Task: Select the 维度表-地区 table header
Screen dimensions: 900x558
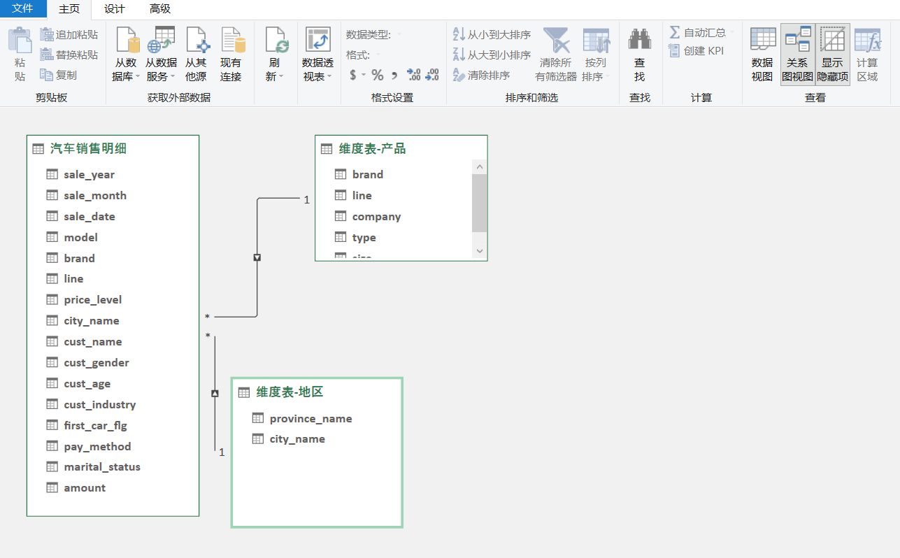Action: pos(317,392)
